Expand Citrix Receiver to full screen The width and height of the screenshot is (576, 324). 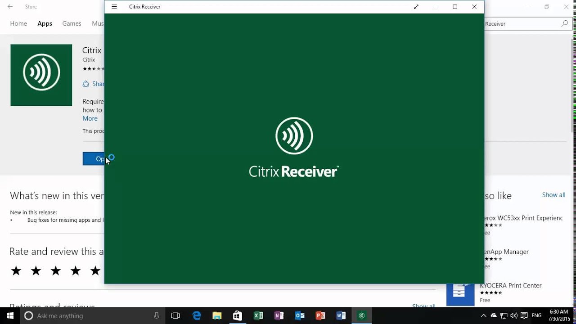coord(416,7)
